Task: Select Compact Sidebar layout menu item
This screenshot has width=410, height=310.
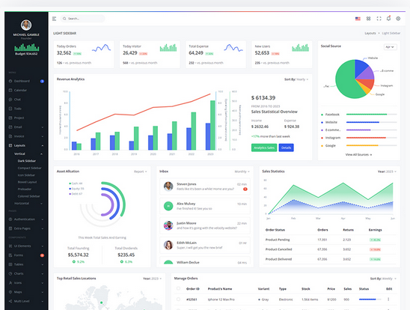Action: coord(29,168)
